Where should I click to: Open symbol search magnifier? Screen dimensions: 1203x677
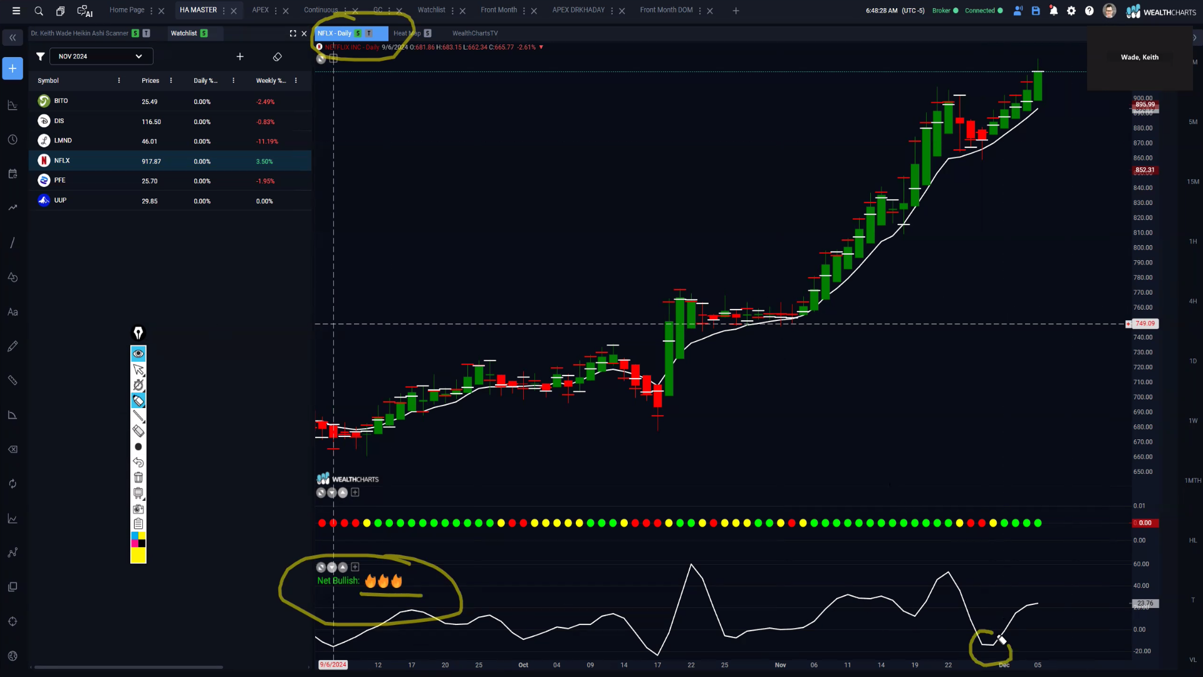(x=39, y=11)
